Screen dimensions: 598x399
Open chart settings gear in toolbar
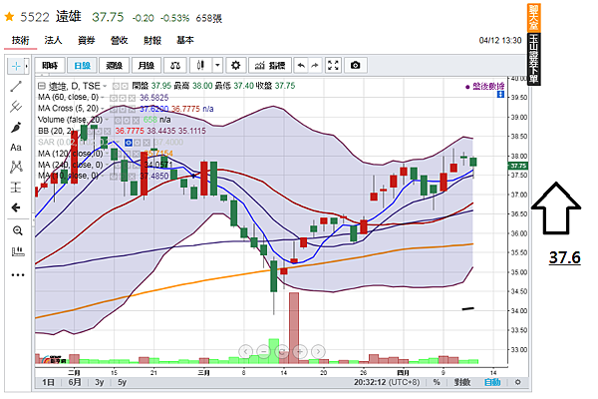point(235,65)
